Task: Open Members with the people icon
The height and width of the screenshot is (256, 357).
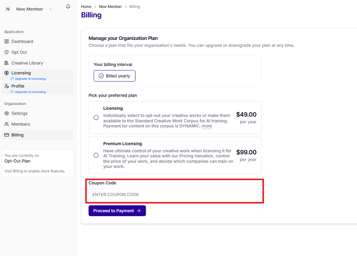Action: click(7, 124)
